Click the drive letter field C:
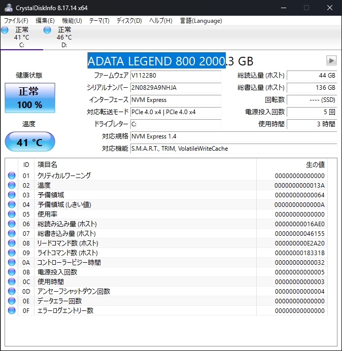 (x=176, y=124)
